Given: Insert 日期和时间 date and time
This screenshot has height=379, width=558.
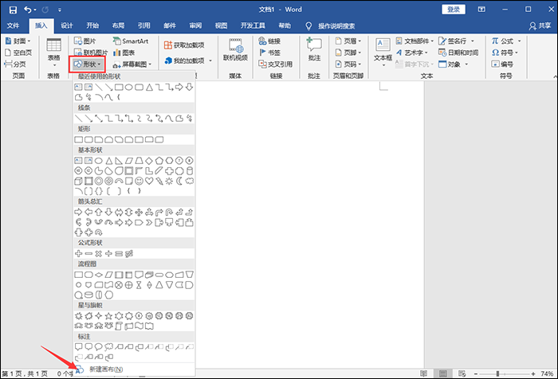Looking at the screenshot, I should [x=458, y=53].
